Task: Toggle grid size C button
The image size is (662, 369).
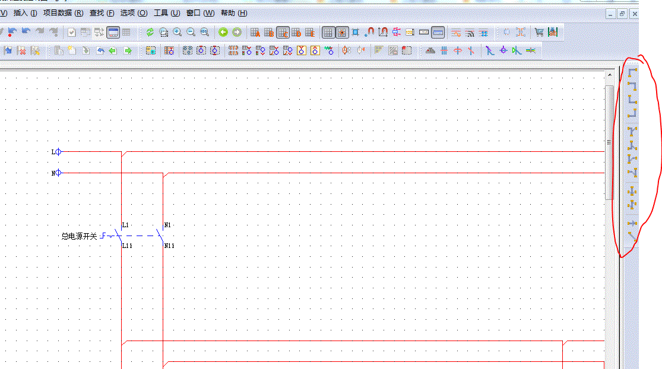Action: tap(283, 33)
